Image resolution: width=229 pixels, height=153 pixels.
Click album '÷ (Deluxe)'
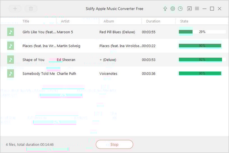click(x=108, y=60)
